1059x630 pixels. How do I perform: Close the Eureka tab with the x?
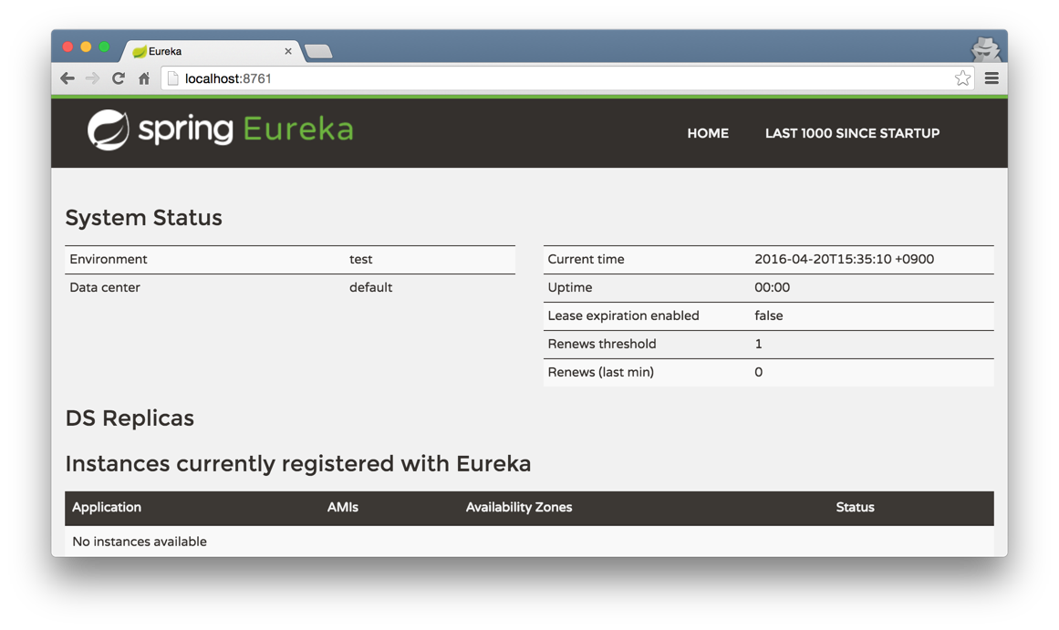tap(288, 51)
